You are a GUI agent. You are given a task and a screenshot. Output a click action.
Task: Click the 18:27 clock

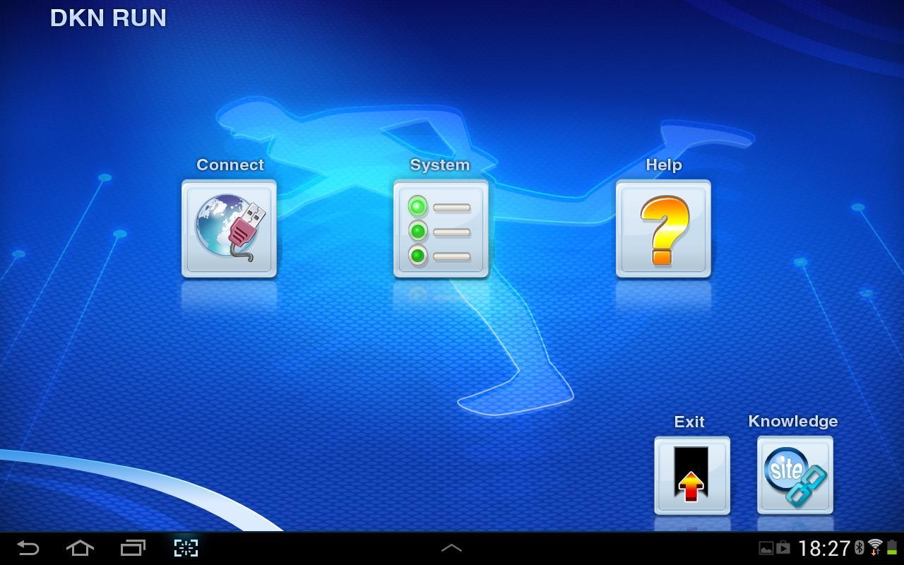click(823, 548)
